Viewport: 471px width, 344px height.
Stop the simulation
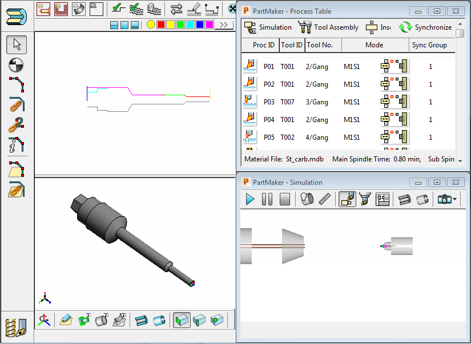click(x=284, y=199)
